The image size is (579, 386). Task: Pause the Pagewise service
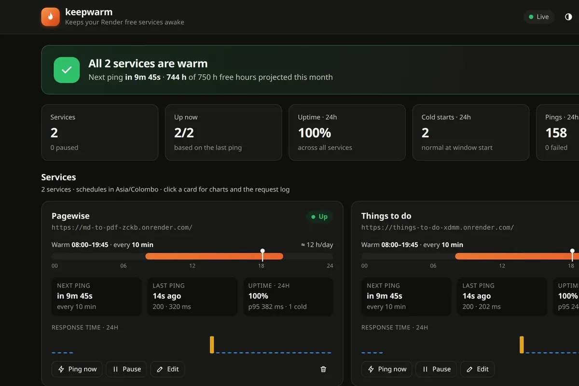click(x=127, y=369)
